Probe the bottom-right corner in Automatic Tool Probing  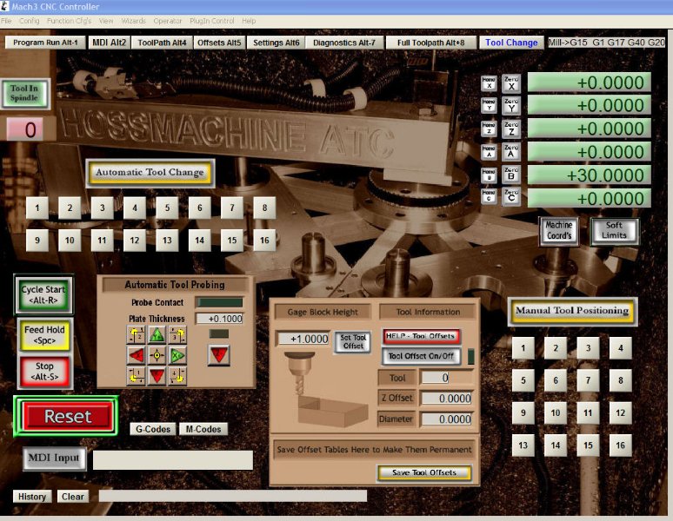click(177, 376)
